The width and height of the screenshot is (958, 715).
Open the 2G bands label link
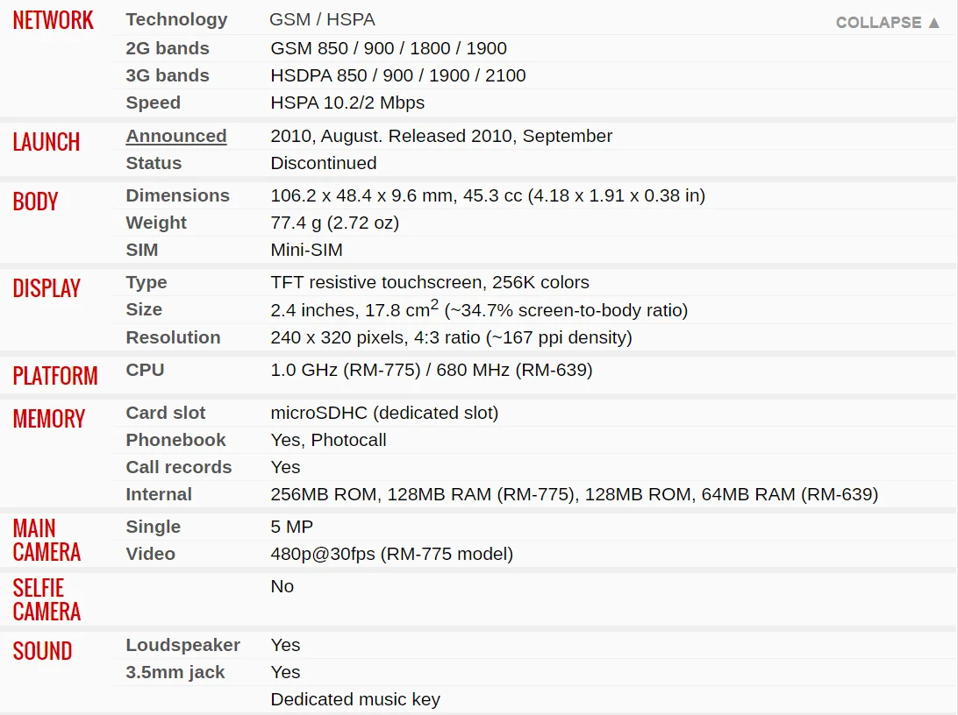click(168, 48)
